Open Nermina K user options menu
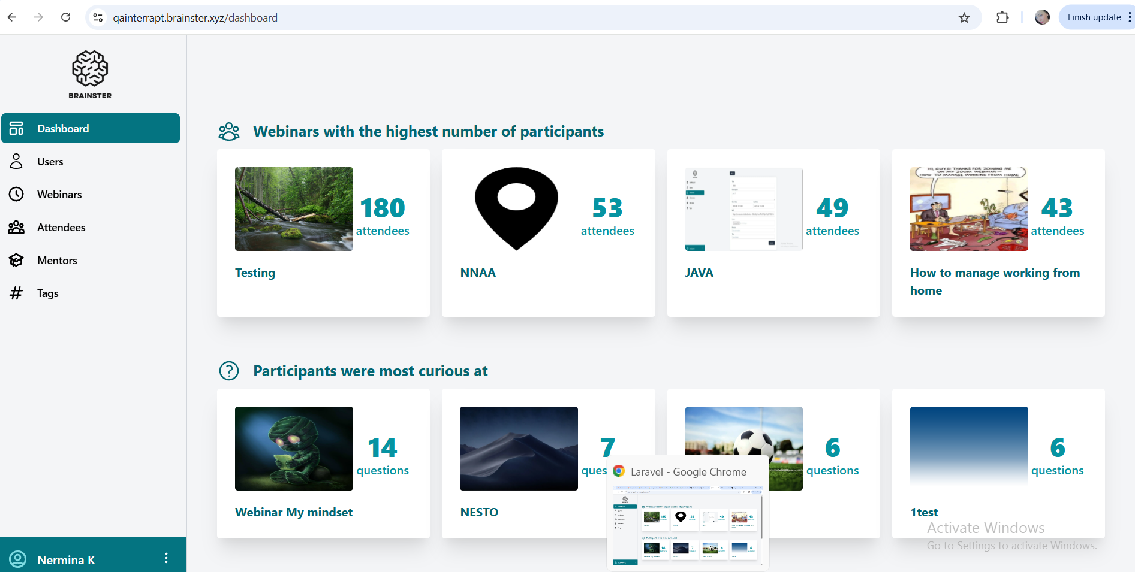 (166, 558)
